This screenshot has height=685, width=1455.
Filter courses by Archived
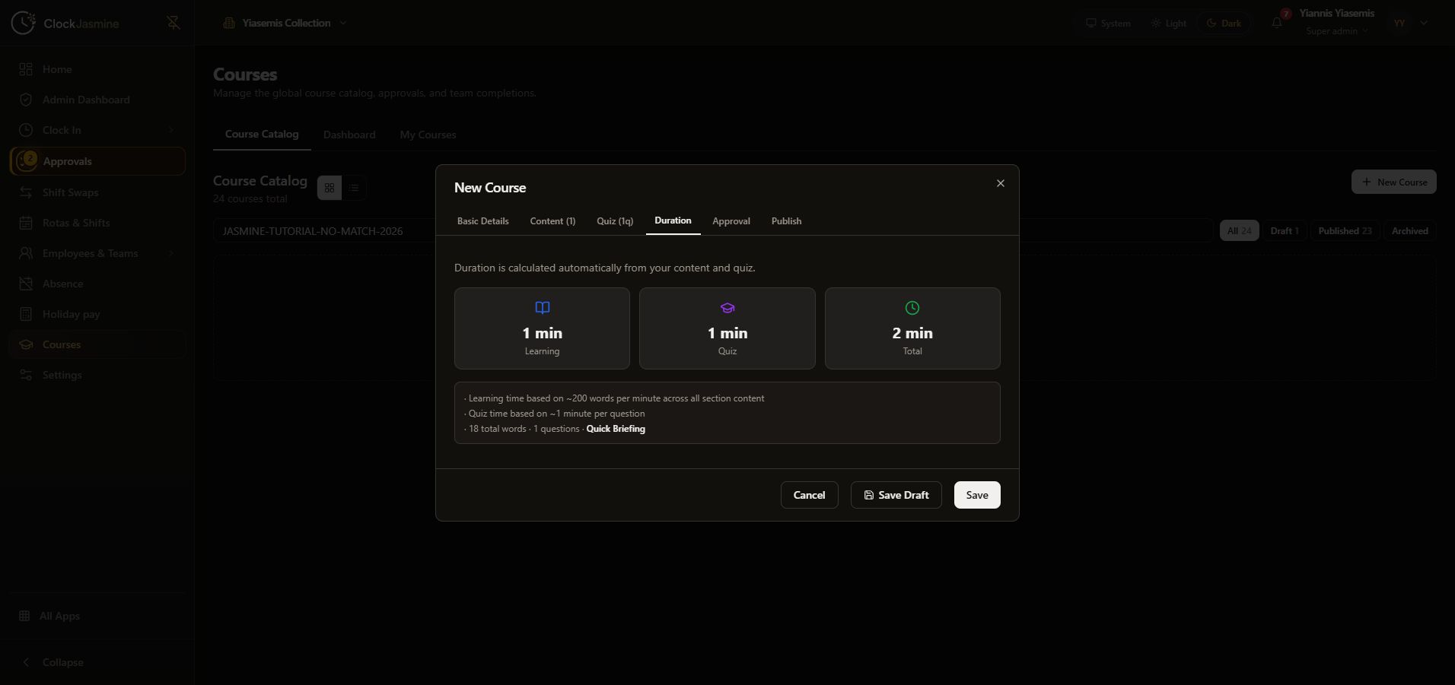(1409, 231)
